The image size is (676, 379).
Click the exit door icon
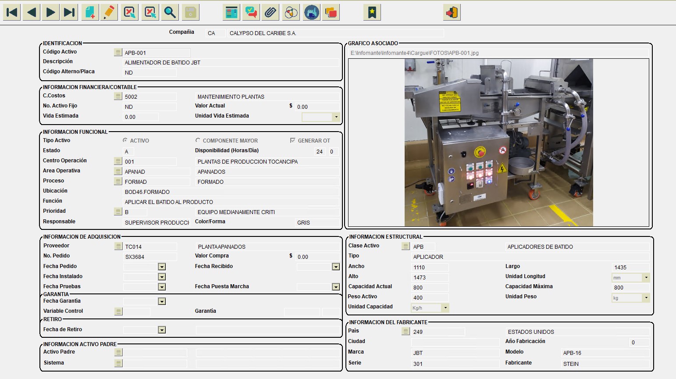click(x=452, y=12)
